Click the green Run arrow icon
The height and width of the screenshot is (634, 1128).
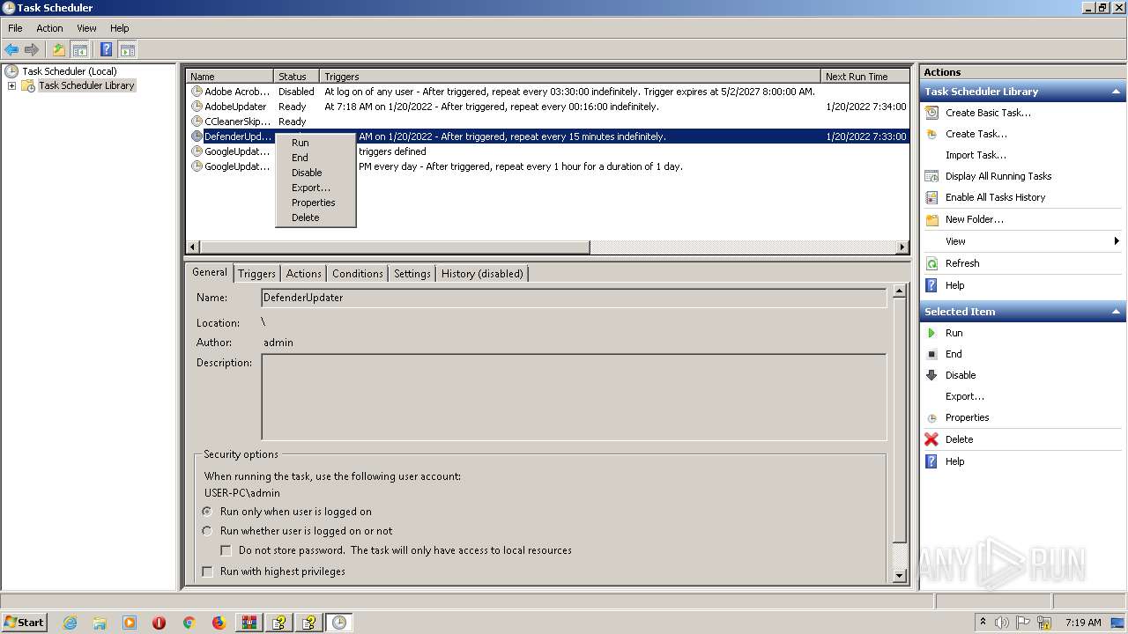click(x=931, y=333)
